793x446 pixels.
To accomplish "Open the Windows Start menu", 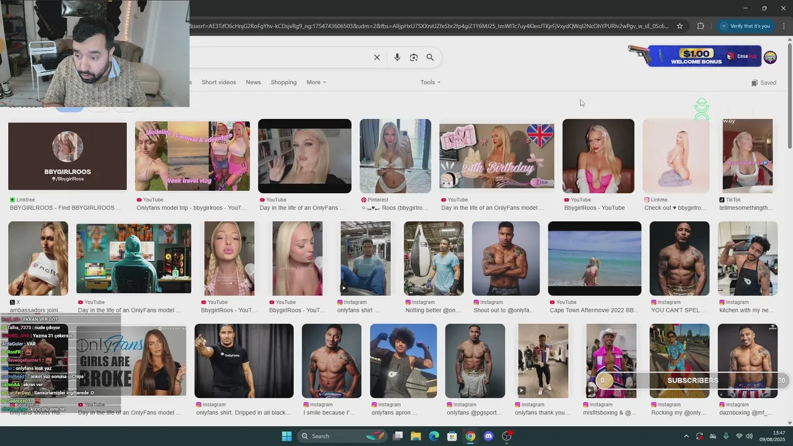I will pos(287,436).
